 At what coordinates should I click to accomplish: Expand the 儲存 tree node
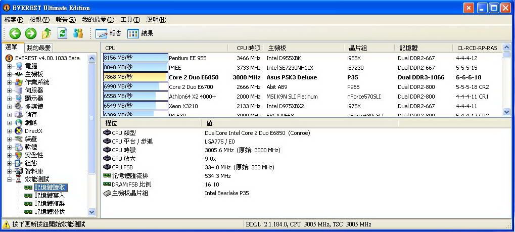click(9, 115)
